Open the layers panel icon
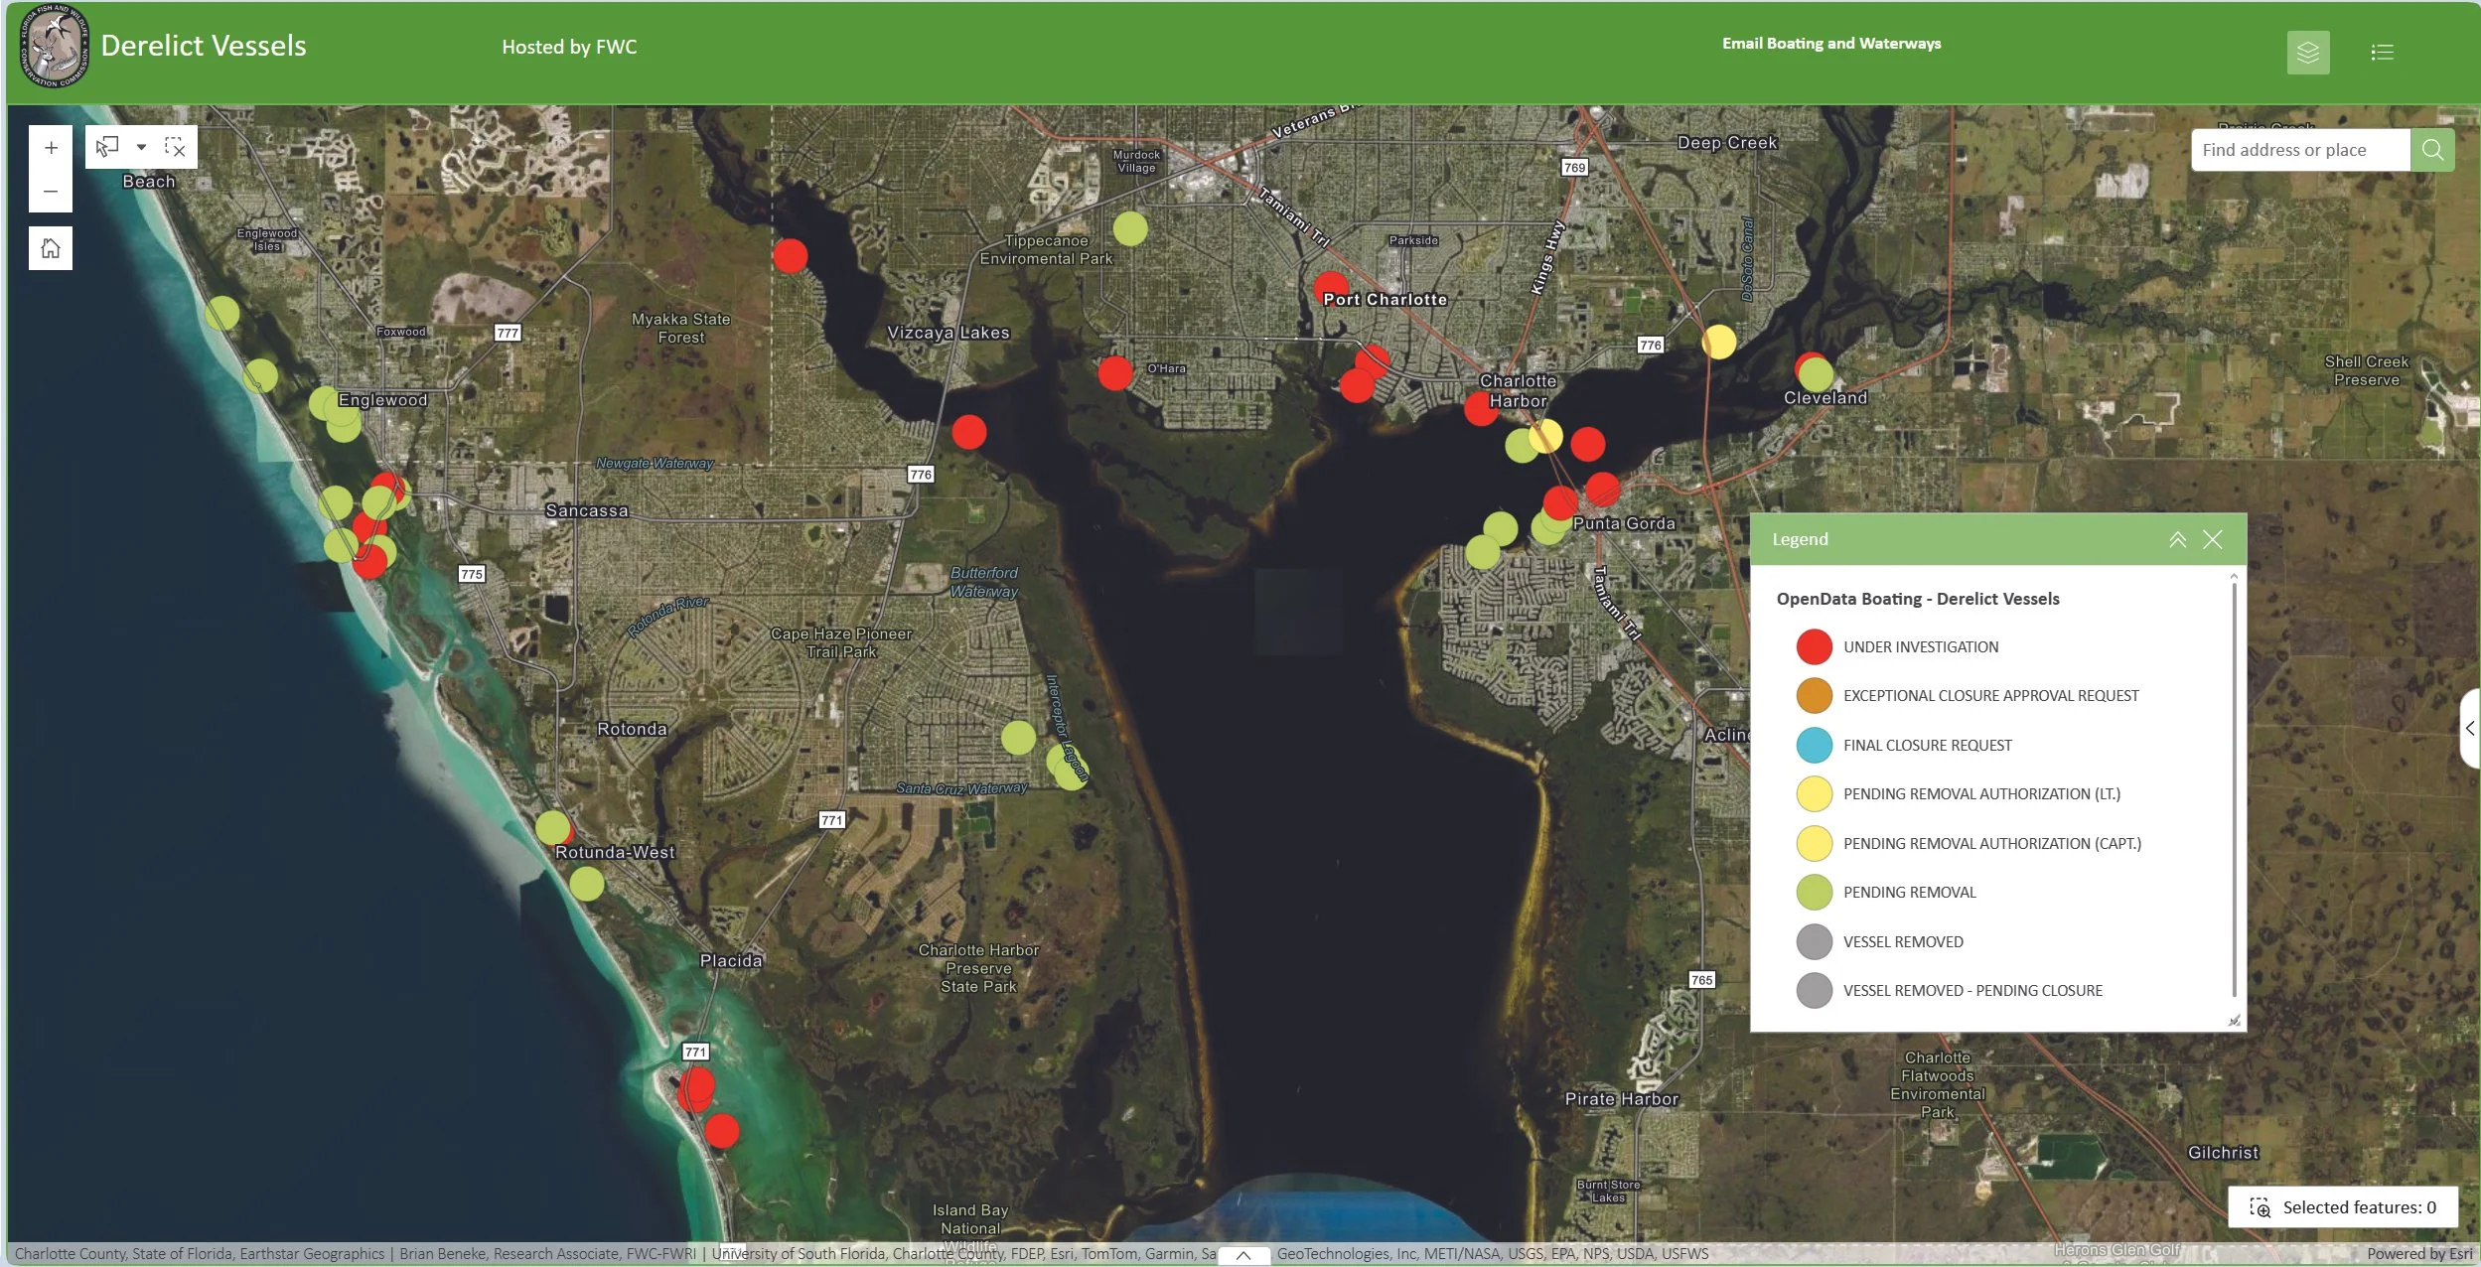The width and height of the screenshot is (2481, 1267). [x=2307, y=52]
